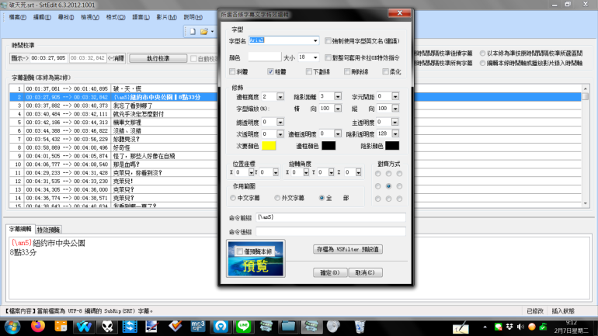
Task: Pick the white 顏色 main color swatch
Action: [x=264, y=57]
